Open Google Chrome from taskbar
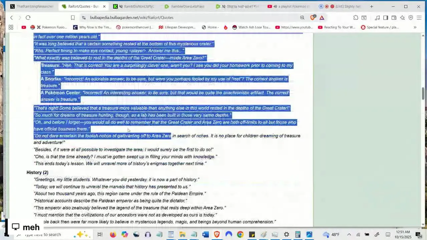This screenshot has width=427, height=240. tap(240, 235)
